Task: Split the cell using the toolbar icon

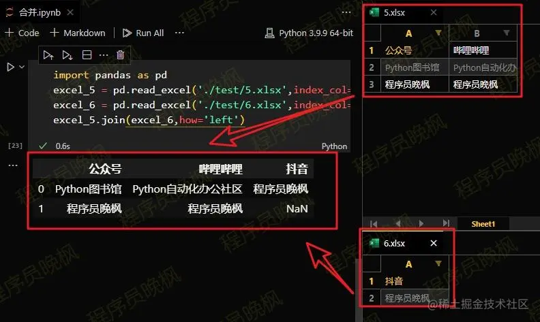Action: 87,54
